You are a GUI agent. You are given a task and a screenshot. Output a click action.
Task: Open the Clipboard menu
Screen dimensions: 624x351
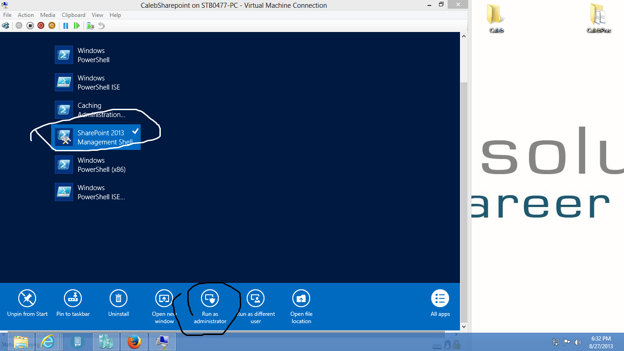pyautogui.click(x=73, y=15)
